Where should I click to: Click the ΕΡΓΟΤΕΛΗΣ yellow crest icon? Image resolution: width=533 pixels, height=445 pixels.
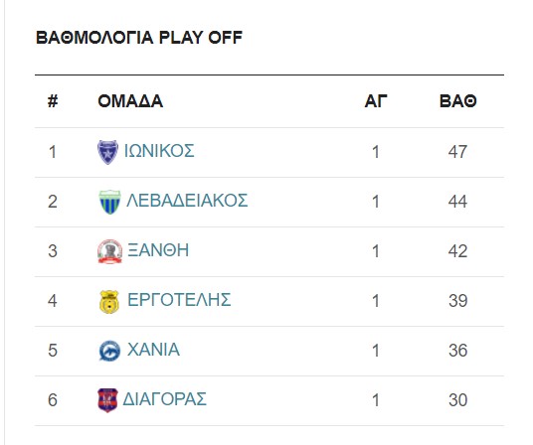pos(109,301)
